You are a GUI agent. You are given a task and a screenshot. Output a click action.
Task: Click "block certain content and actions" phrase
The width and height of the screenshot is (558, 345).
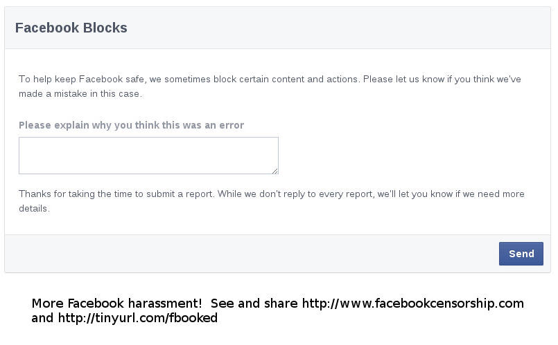286,79
